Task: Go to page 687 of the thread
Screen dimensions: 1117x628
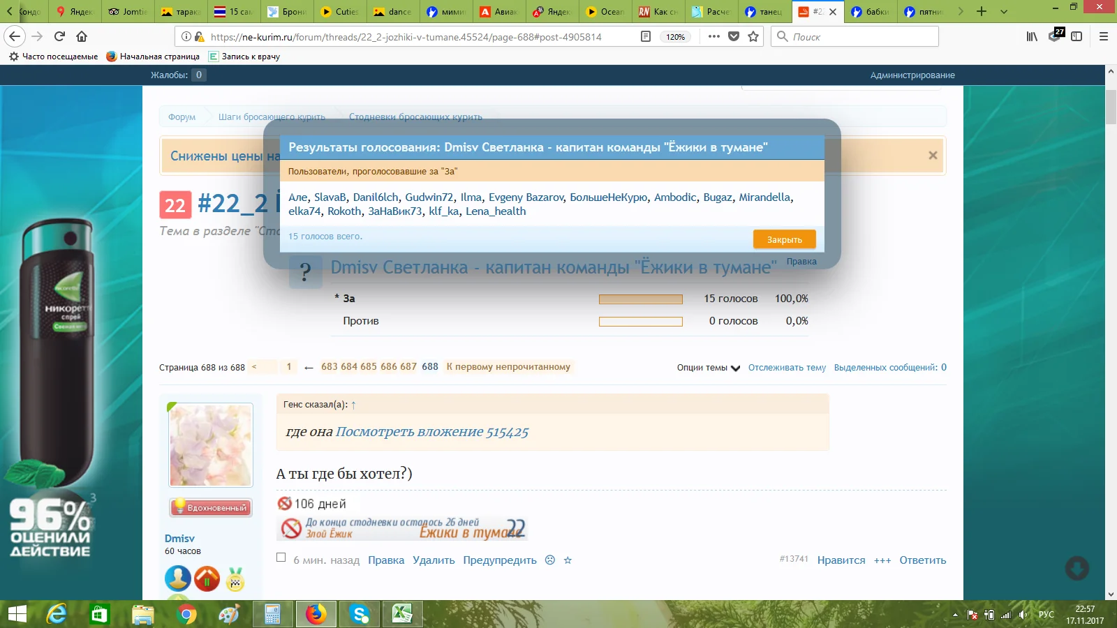Action: [x=408, y=367]
